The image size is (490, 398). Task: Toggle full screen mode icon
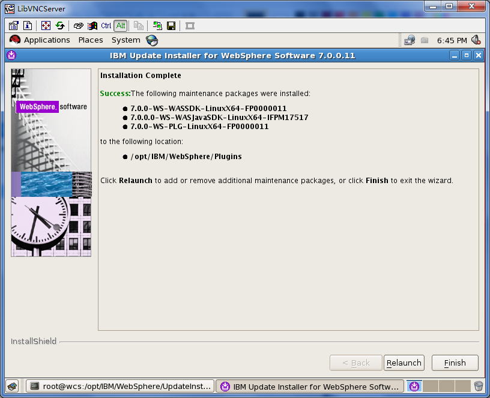[46, 26]
